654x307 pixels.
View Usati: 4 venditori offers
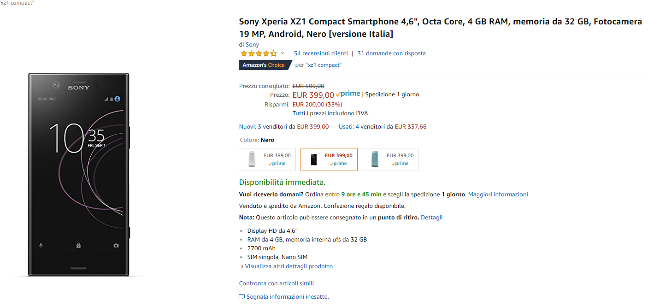(x=383, y=127)
